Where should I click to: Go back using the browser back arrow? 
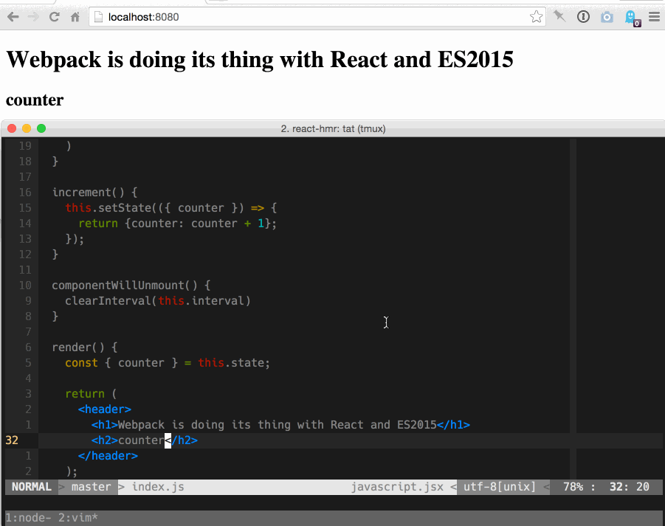(x=13, y=17)
